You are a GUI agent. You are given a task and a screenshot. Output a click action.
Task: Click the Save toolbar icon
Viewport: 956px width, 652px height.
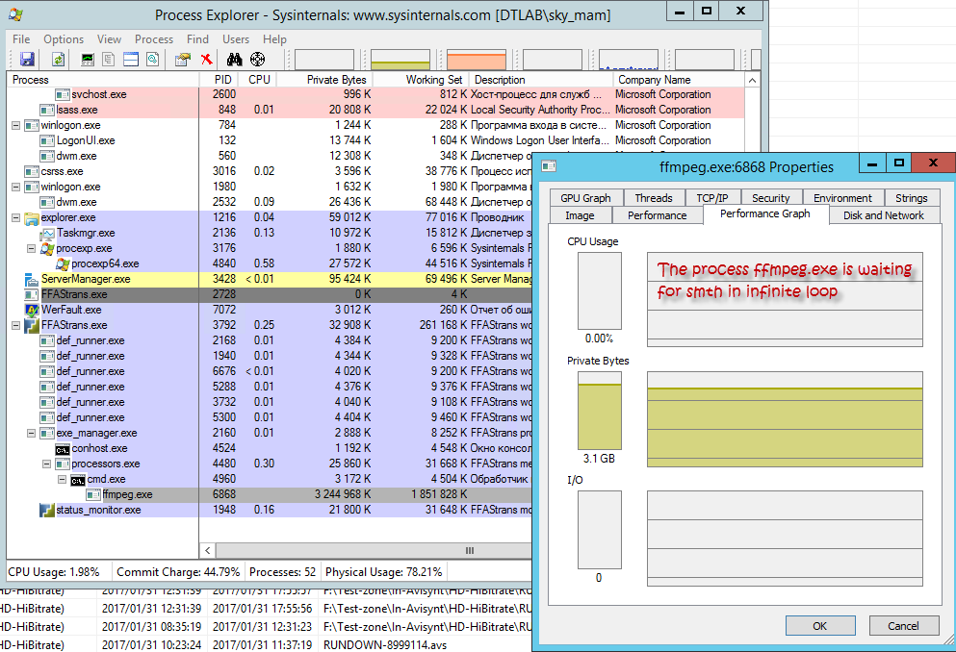(x=27, y=59)
